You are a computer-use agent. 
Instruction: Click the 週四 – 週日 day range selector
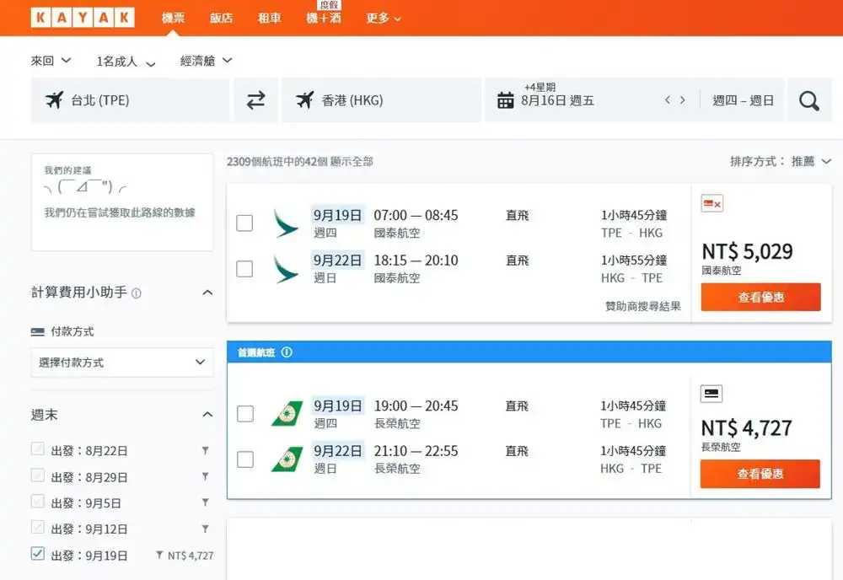(743, 100)
